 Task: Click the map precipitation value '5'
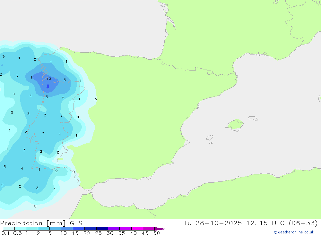(x=47, y=97)
